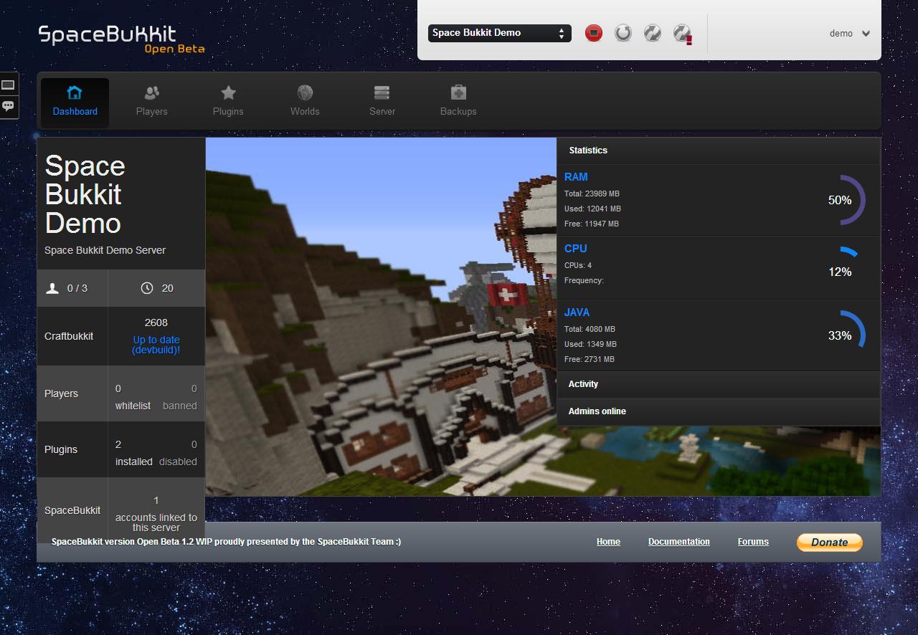Viewport: 918px width, 635px height.
Task: Click the player count icon showing 0 / 3
Action: tap(52, 288)
